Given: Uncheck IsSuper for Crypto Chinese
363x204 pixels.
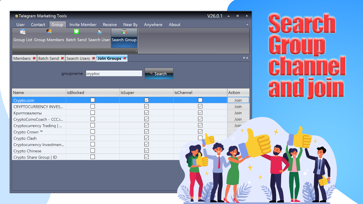Looking at the screenshot, I should (x=147, y=150).
